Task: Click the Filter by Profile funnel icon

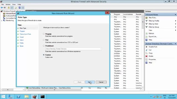Action: tap(147, 21)
